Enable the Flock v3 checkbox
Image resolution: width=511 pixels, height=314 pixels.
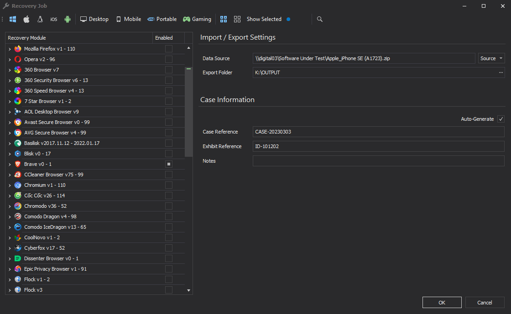tap(169, 290)
